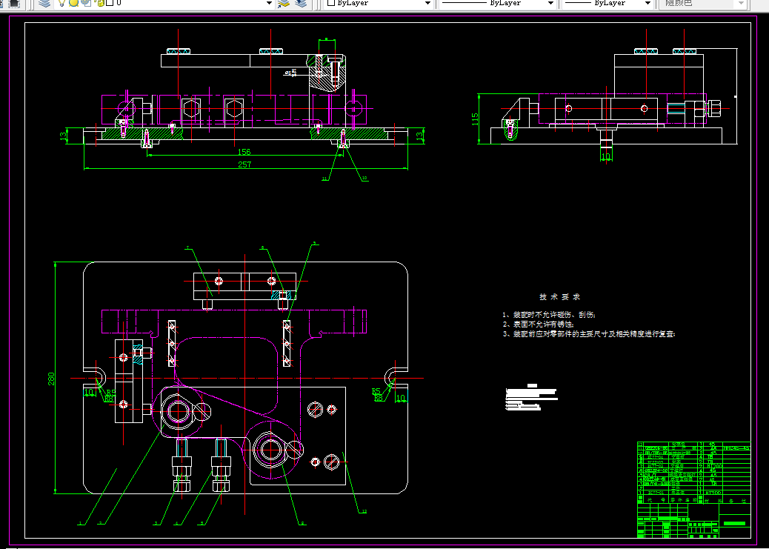Toggle layer 0 on/off lightbulb
Viewport: 769px width, 549px height.
click(x=61, y=3)
